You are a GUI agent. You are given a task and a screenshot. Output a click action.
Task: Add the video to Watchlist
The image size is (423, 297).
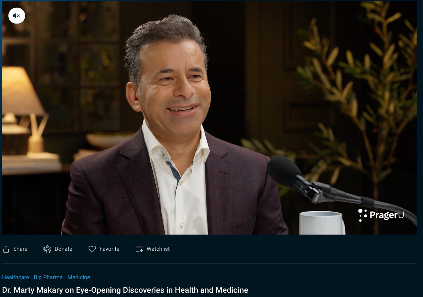click(x=158, y=249)
